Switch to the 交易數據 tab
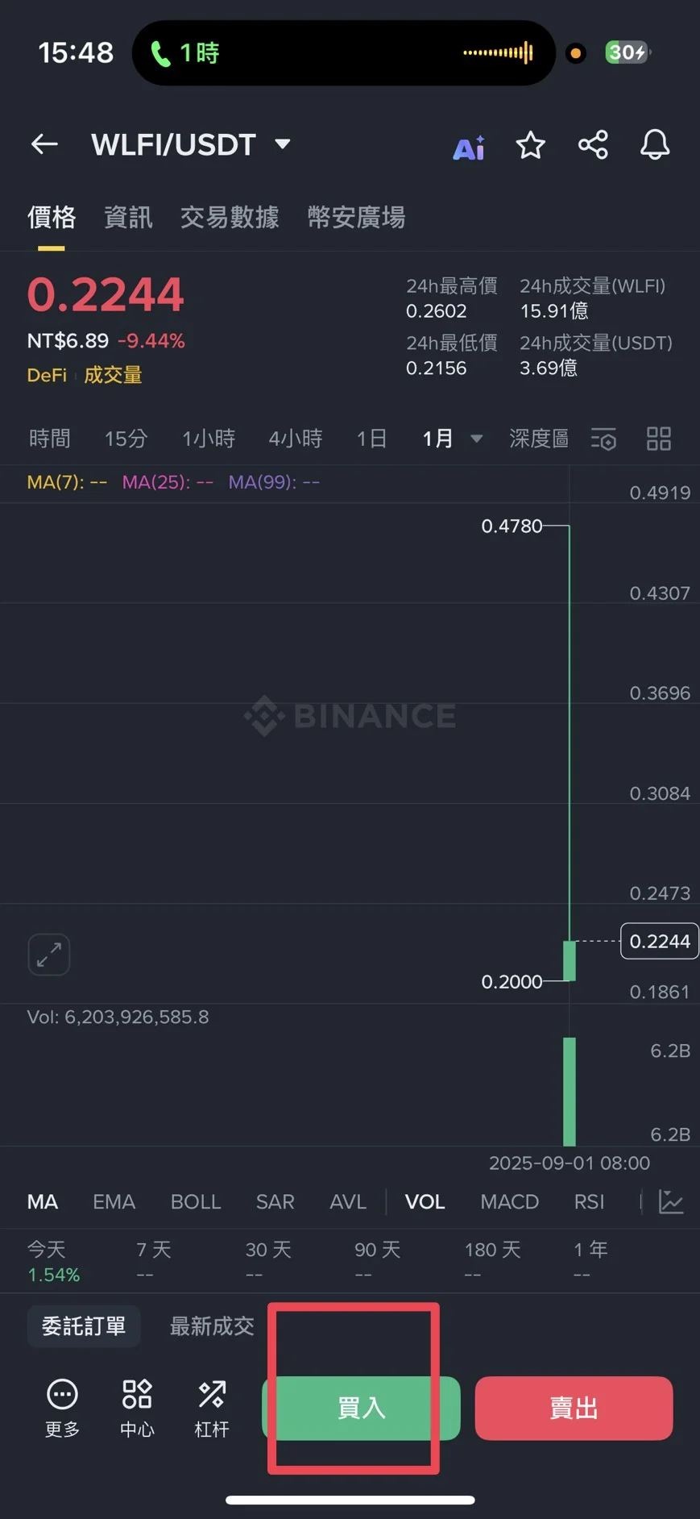700x1519 pixels. (230, 218)
